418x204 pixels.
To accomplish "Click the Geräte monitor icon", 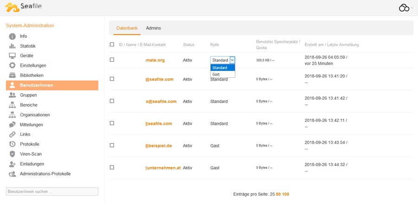I will pyautogui.click(x=12, y=56).
